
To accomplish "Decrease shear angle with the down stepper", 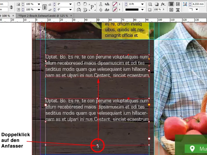I will 54,11.
